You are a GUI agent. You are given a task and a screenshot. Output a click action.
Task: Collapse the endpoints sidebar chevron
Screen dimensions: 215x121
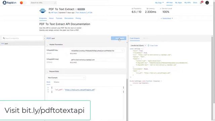pos(45,38)
